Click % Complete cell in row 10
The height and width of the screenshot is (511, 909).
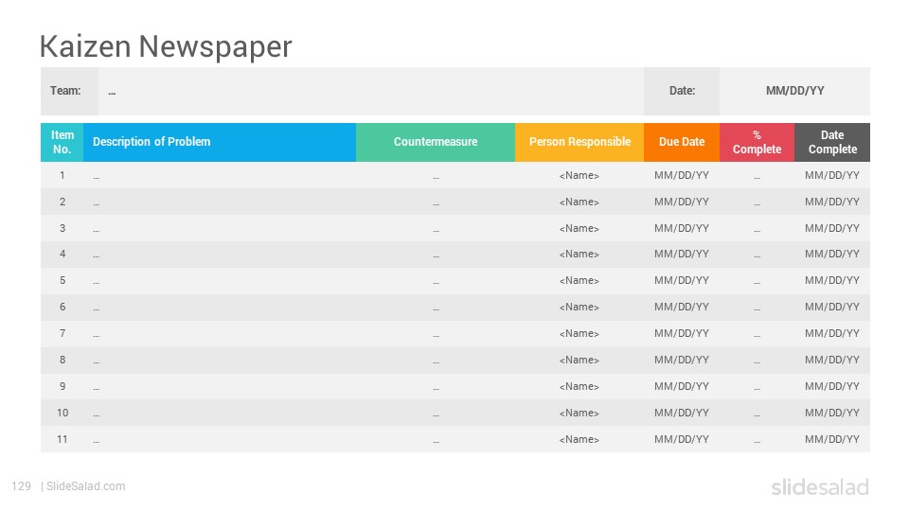pyautogui.click(x=757, y=414)
